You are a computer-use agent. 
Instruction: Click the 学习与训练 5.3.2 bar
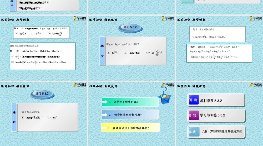[216, 116]
